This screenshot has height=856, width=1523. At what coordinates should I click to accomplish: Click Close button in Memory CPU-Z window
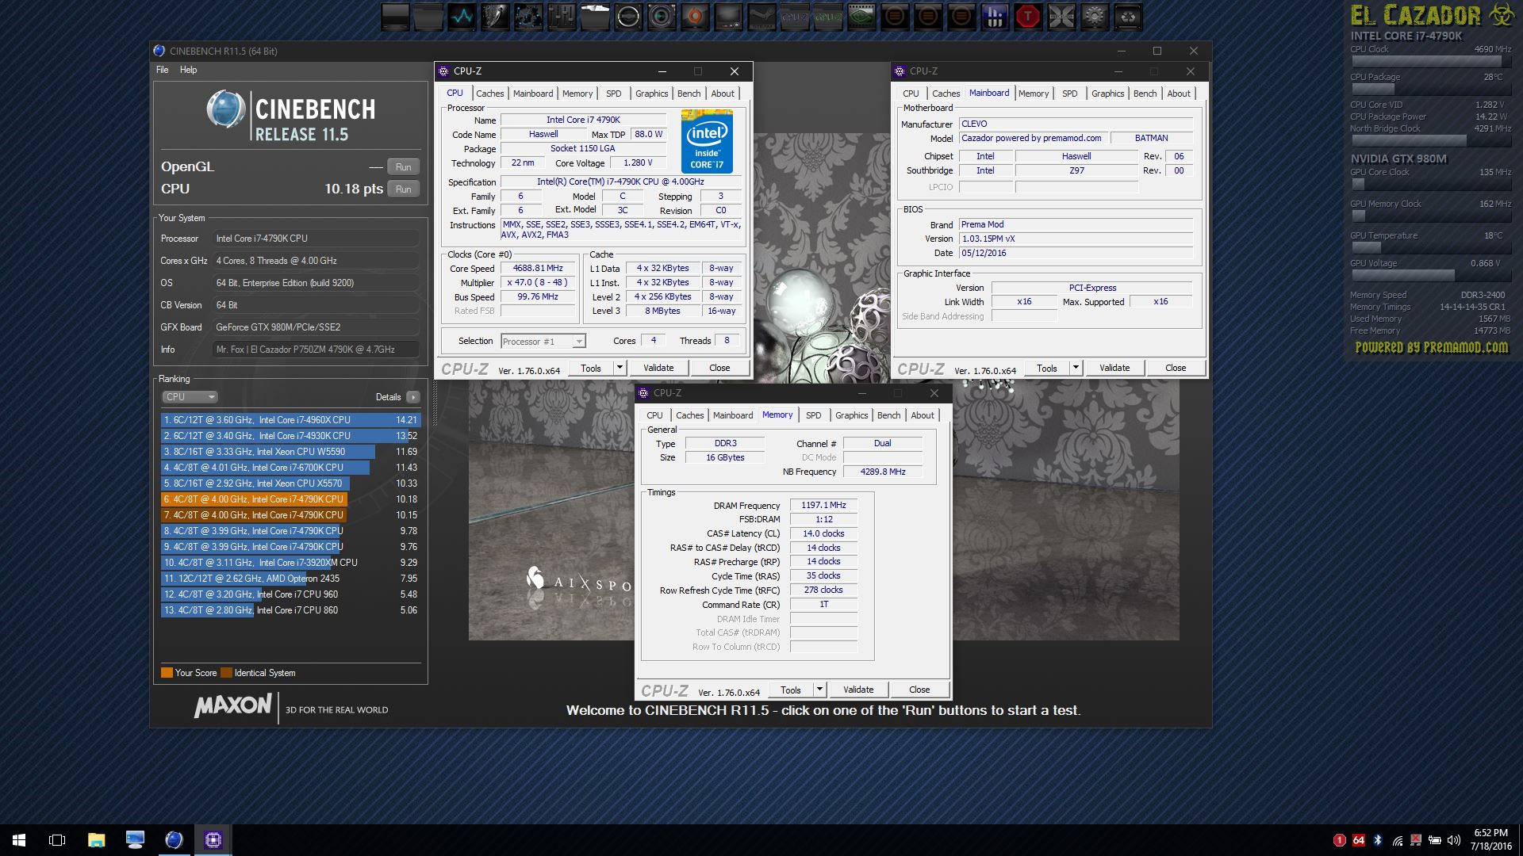click(919, 690)
